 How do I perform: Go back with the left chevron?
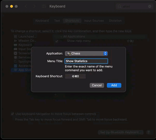click(x=26, y=6)
